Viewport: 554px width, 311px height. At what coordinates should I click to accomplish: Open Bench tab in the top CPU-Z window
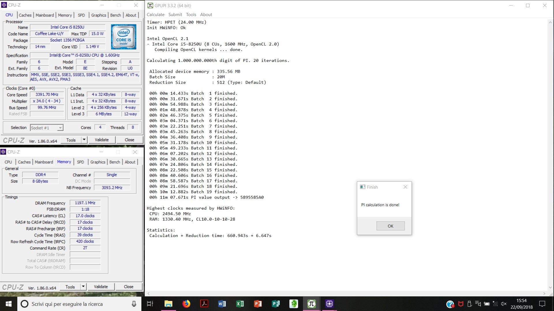coord(116,15)
